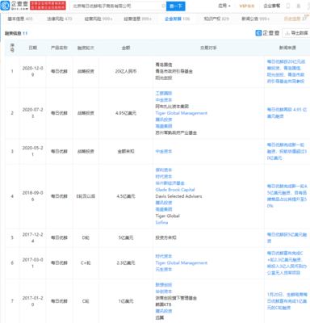310x323 pixels.
Task: Open the 保利资本 investor link
Action: pyautogui.click(x=164, y=170)
